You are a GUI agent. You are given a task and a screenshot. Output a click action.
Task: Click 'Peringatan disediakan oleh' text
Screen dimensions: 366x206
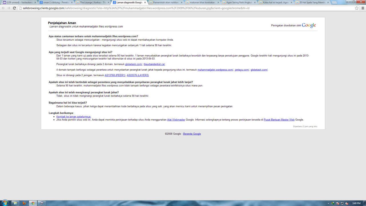coord(286,25)
